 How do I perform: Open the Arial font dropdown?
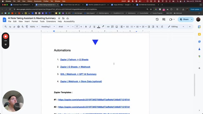click(x=63, y=27)
